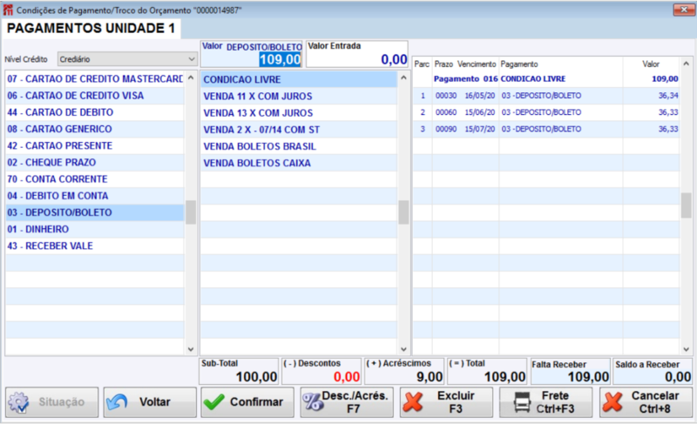Click the red X icon on Cancelar Ctrl+8

pyautogui.click(x=613, y=402)
